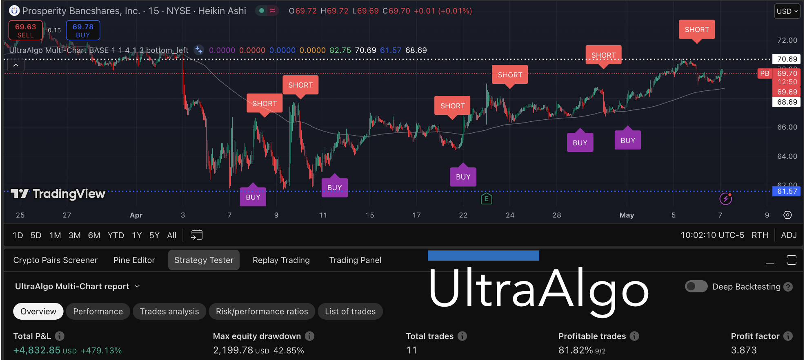
Task: Open the Replay Trading tab
Action: (x=281, y=260)
